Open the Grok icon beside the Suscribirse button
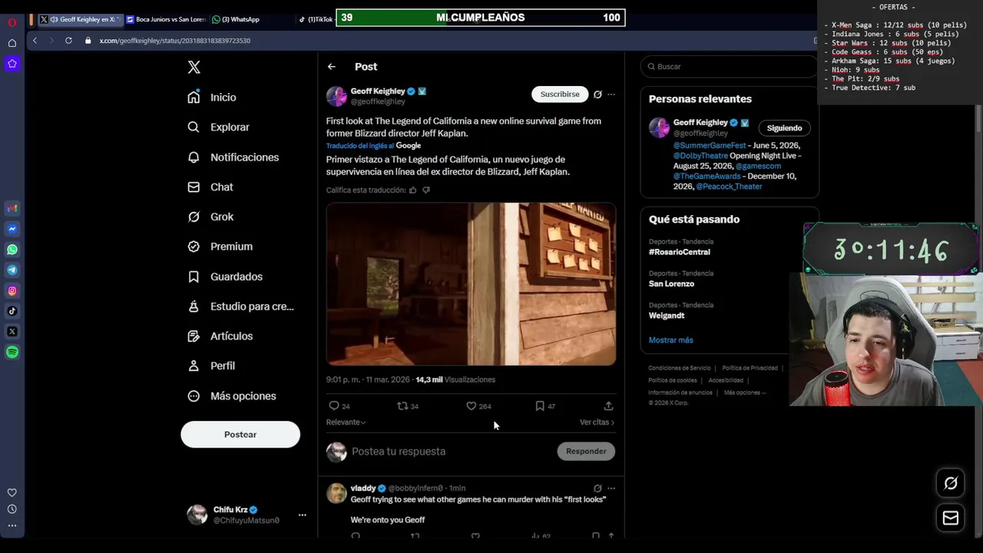Image resolution: width=983 pixels, height=553 pixels. point(597,94)
